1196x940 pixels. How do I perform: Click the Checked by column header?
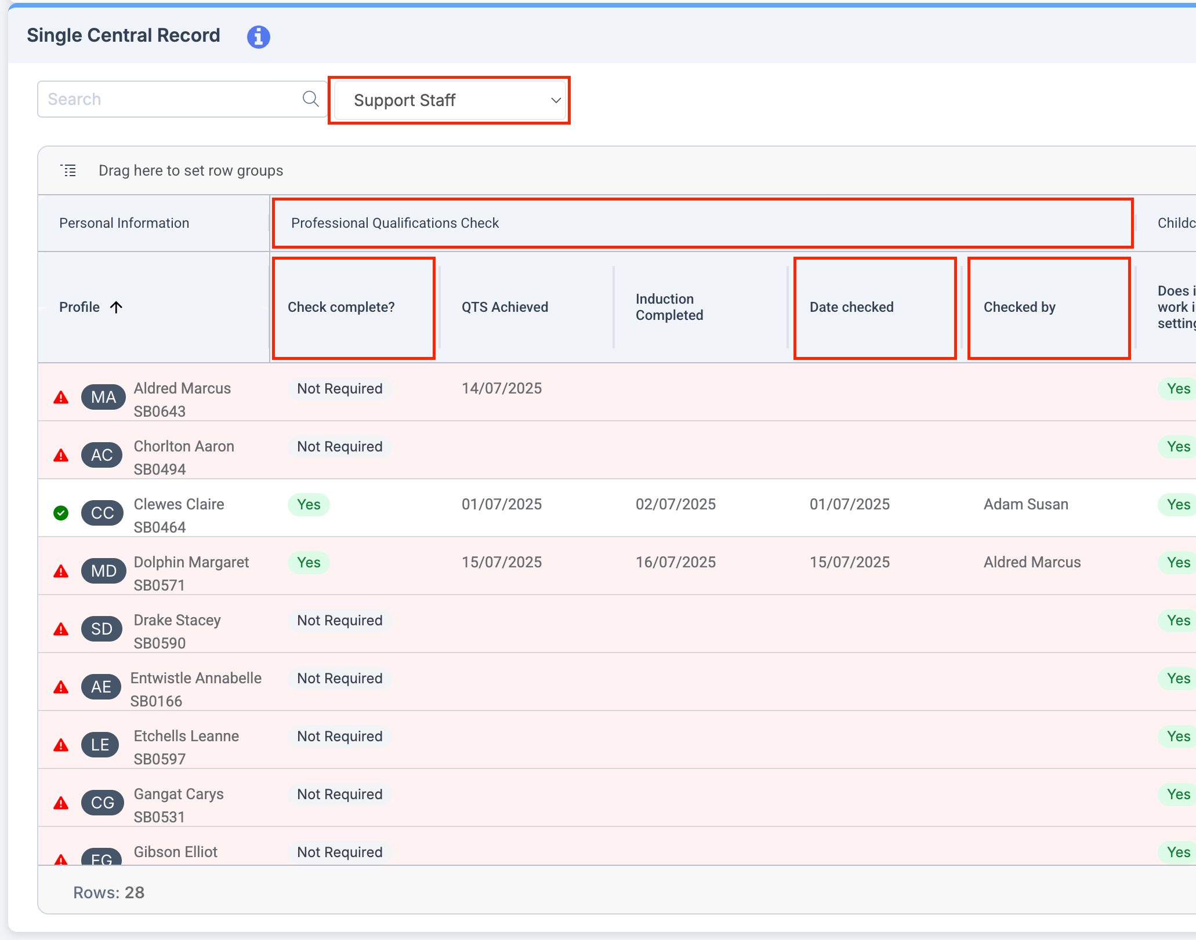(x=1019, y=307)
